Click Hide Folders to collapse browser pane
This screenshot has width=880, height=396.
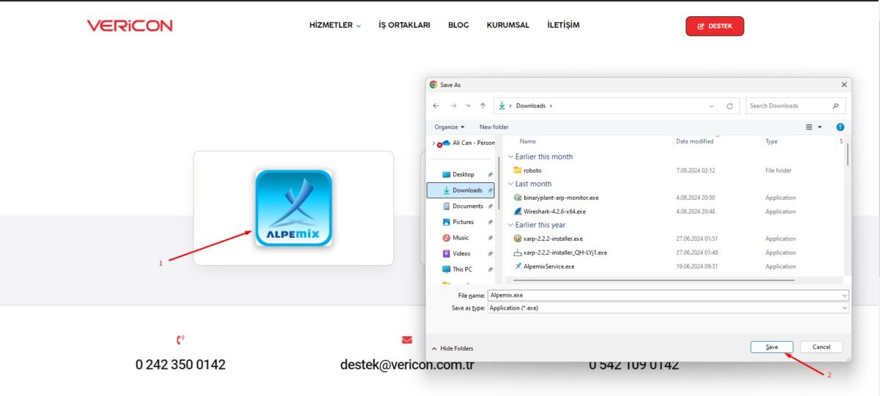[x=452, y=348]
